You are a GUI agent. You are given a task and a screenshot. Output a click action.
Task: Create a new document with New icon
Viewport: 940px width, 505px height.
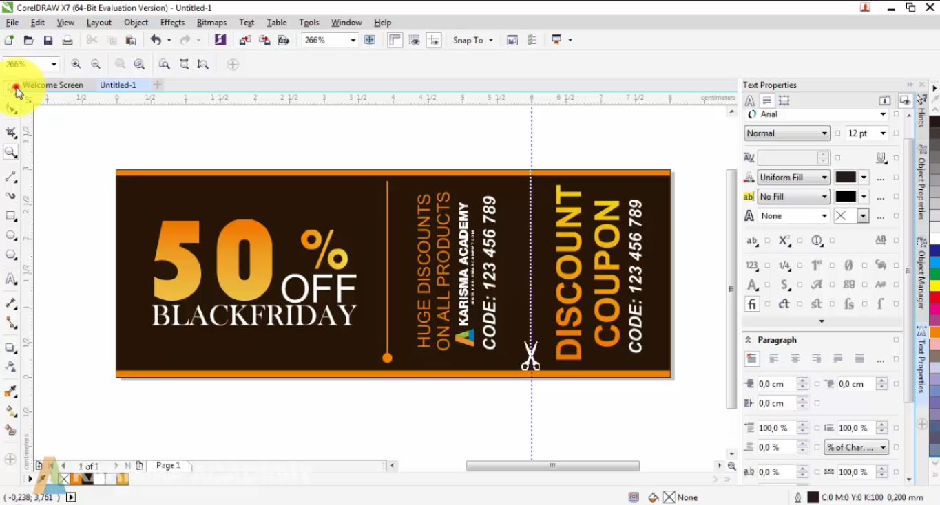[9, 41]
